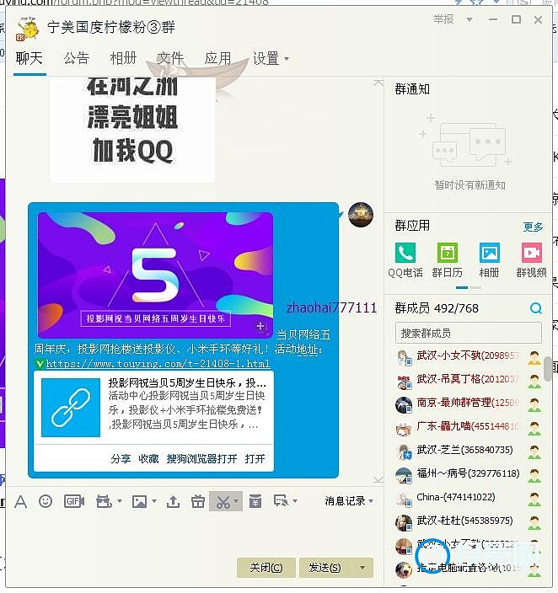Viewport: 558px width, 593px height.
Task: Click the link card title 投影网祝当贝5周岁生日快乐
Action: pos(187,382)
